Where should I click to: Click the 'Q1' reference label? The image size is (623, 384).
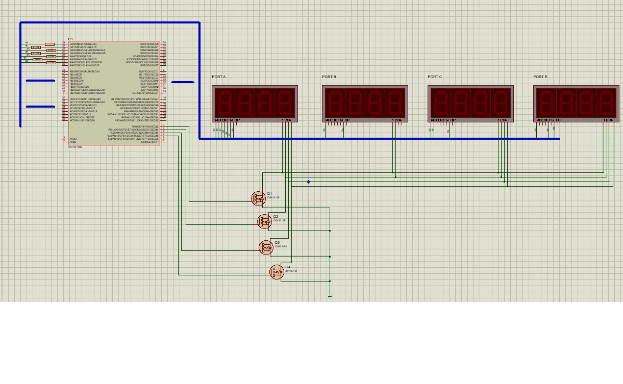pos(269,193)
